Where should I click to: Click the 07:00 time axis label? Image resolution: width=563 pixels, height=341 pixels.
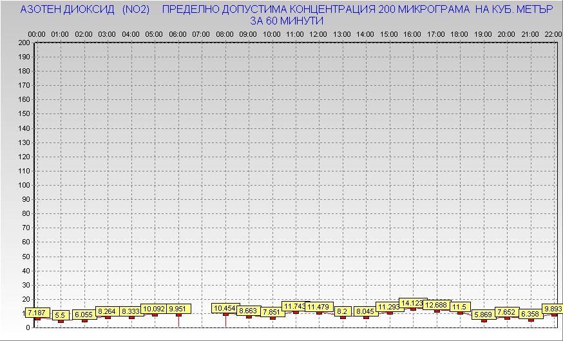click(201, 34)
